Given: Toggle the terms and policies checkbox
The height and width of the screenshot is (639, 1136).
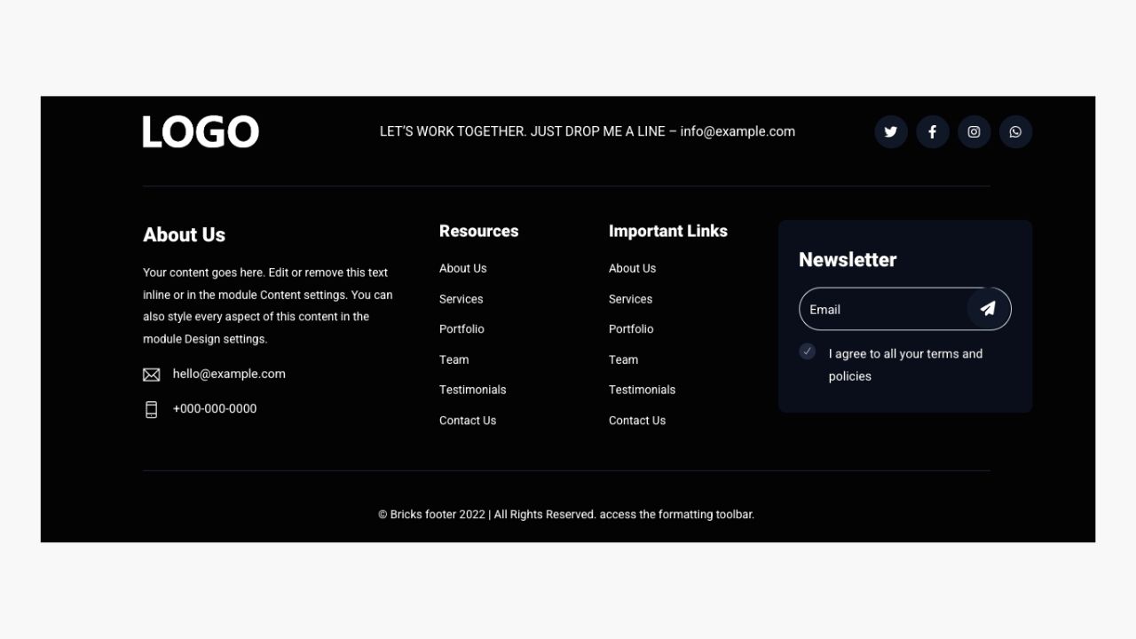Looking at the screenshot, I should point(807,351).
